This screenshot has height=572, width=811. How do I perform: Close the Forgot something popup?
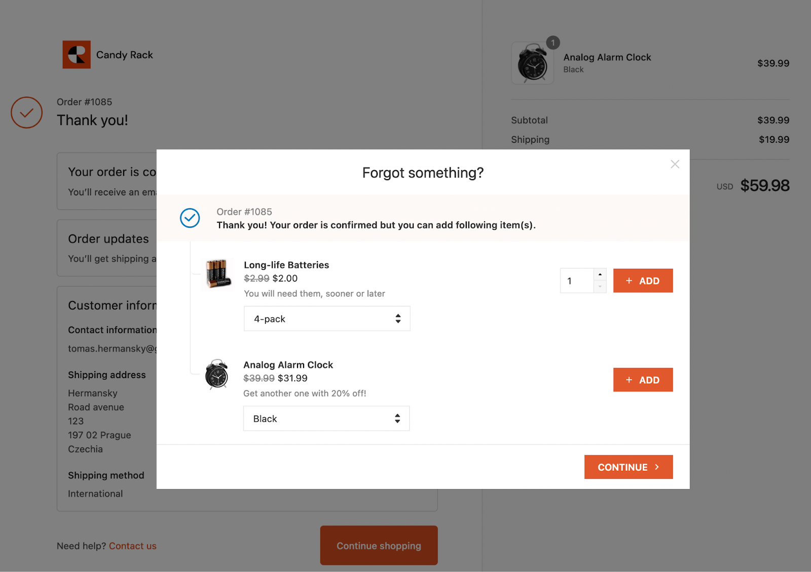click(675, 164)
